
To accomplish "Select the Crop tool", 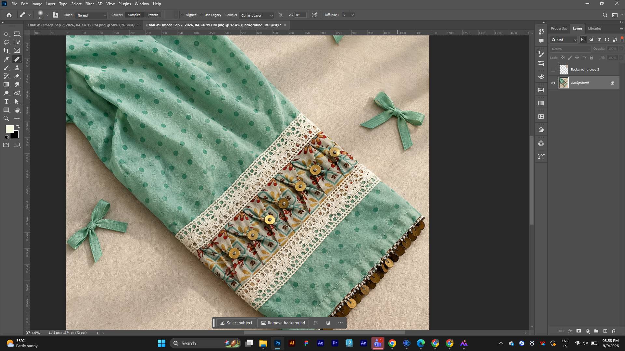I will click(6, 51).
